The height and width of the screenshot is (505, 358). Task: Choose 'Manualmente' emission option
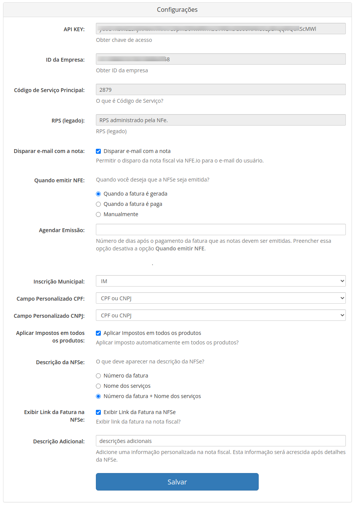point(98,214)
